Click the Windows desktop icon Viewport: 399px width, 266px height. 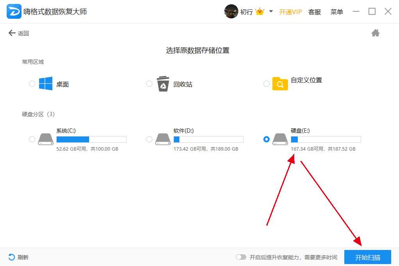[x=46, y=83]
